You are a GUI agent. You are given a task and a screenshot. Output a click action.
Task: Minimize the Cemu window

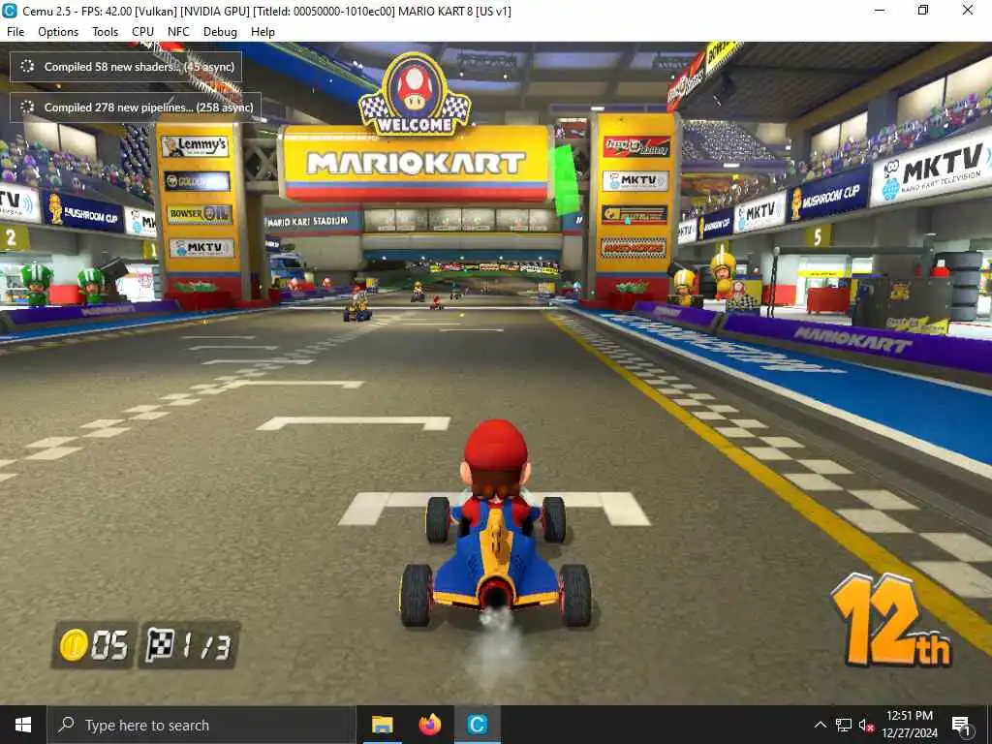[880, 10]
